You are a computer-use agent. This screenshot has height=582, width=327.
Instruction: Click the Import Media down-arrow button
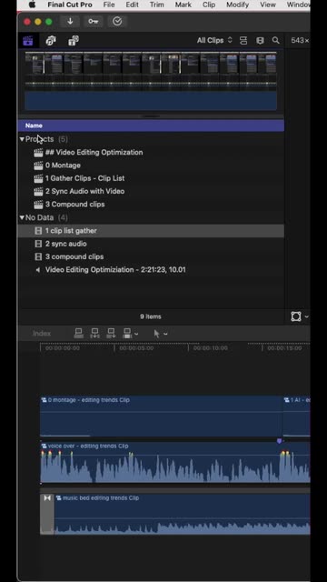click(x=70, y=22)
